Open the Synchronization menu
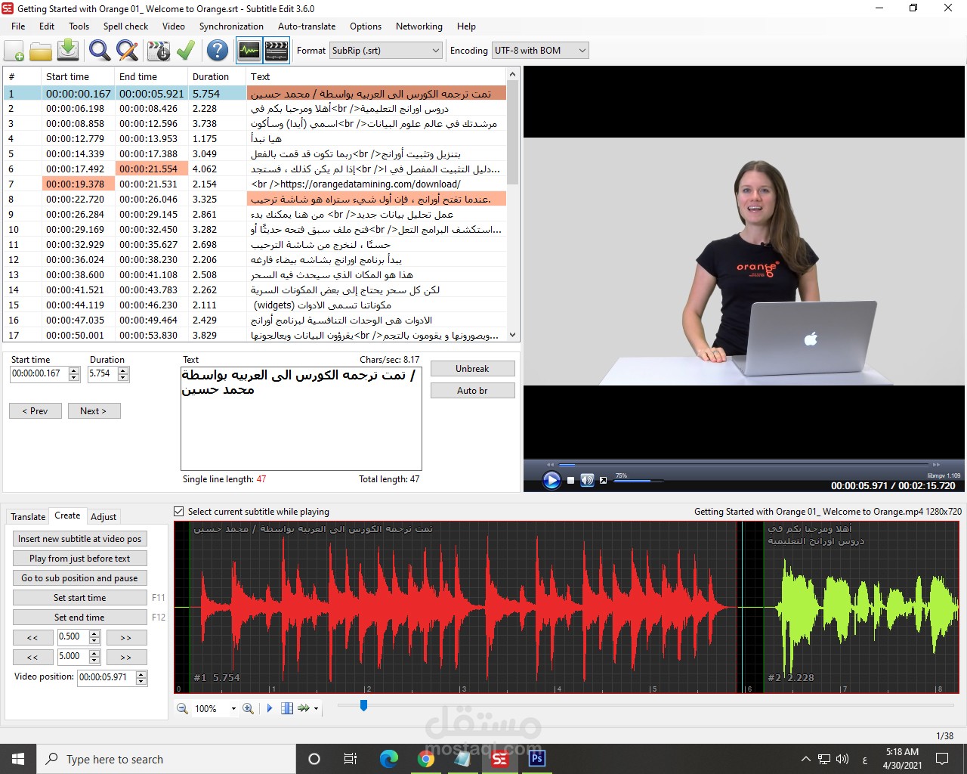967x774 pixels. [231, 26]
